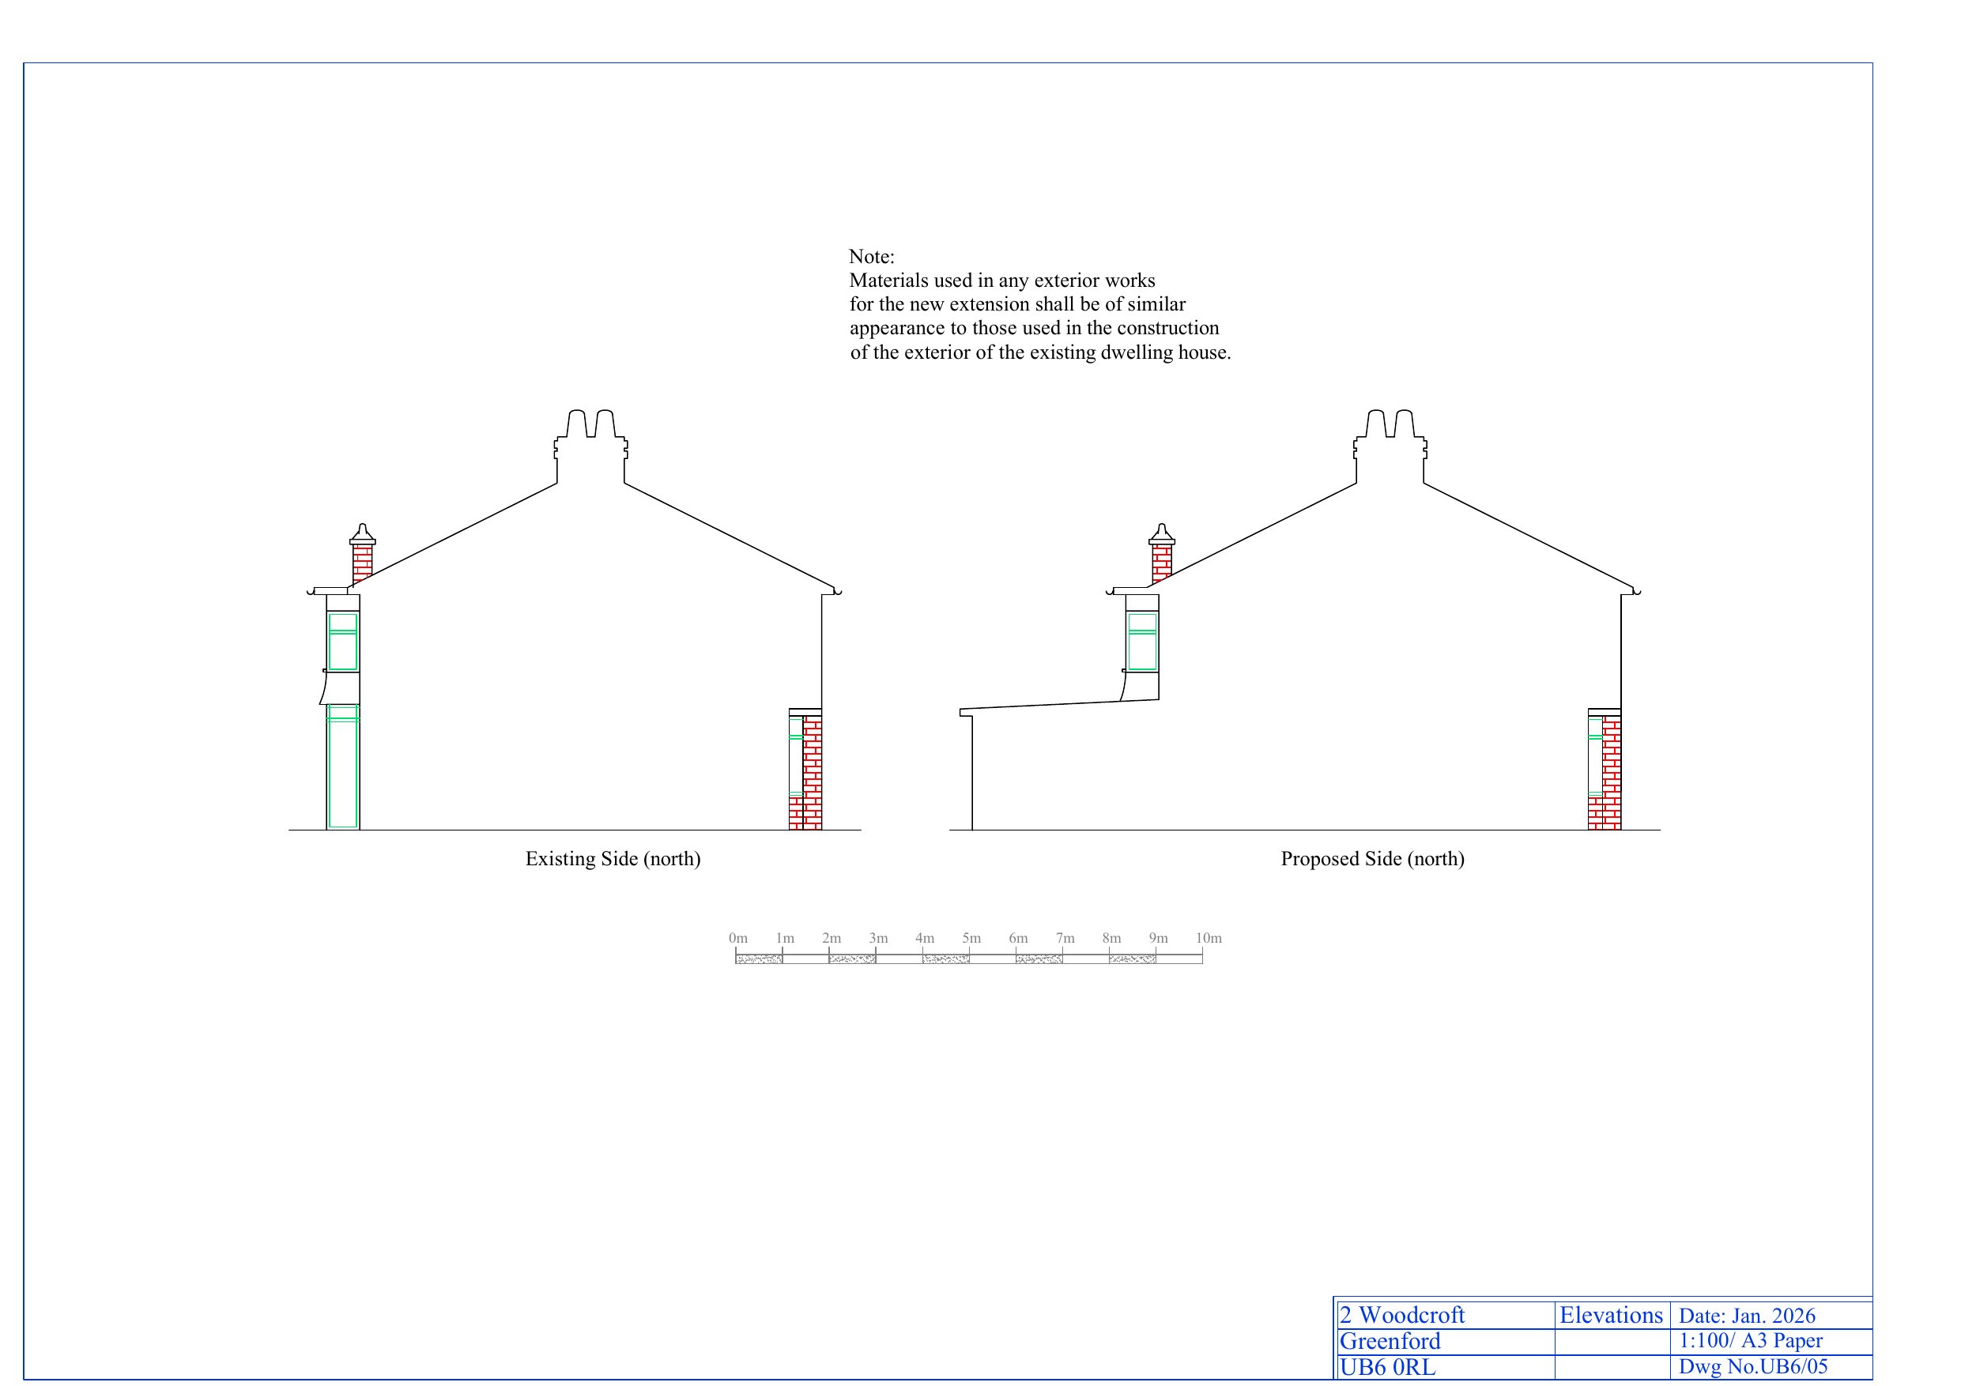Click the 'Proposed Side (north)' caption

click(1371, 858)
